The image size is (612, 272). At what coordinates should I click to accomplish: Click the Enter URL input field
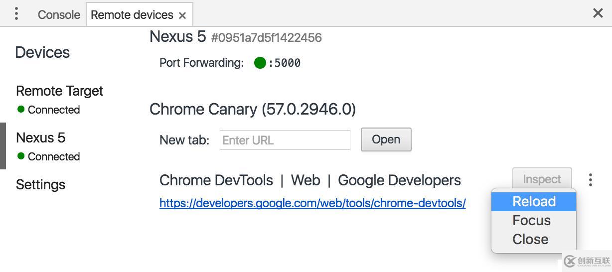coord(285,140)
